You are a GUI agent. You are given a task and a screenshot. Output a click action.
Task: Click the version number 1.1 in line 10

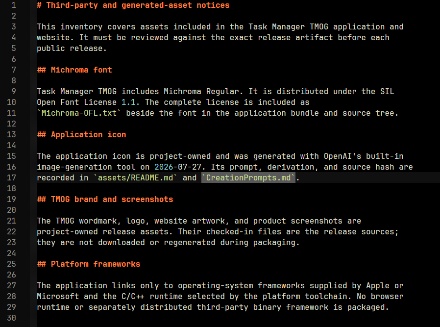tap(128, 102)
